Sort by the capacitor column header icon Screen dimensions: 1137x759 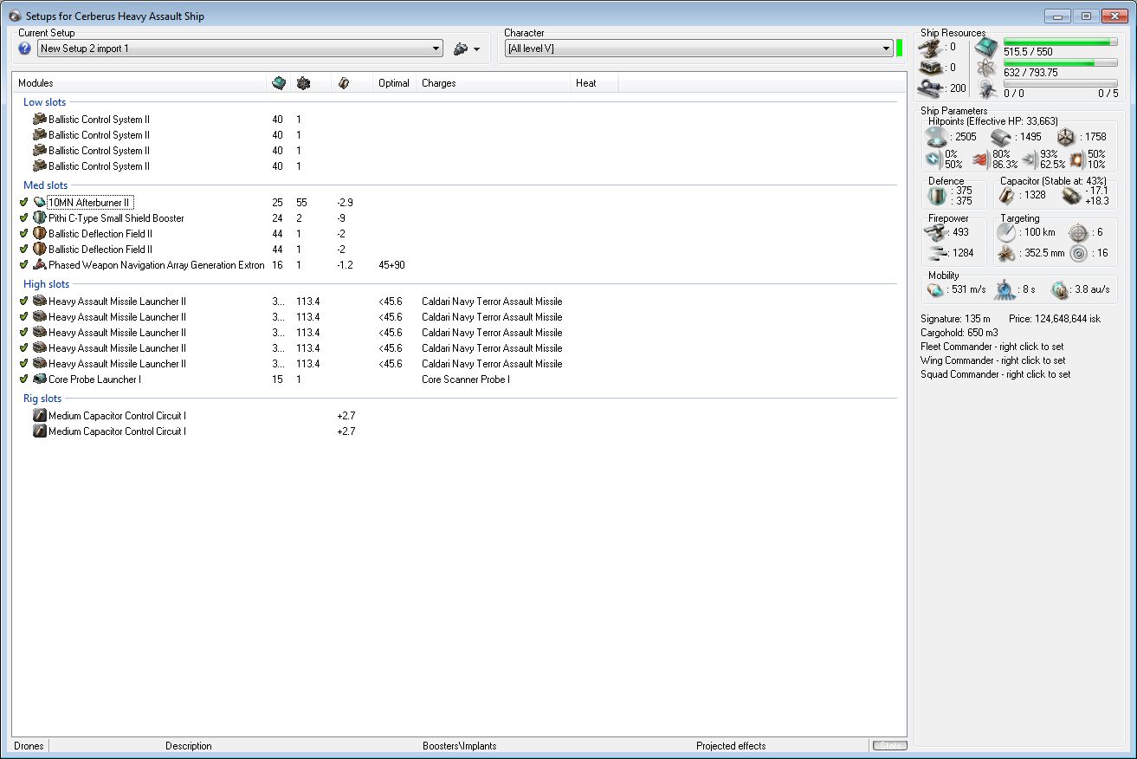coord(344,83)
